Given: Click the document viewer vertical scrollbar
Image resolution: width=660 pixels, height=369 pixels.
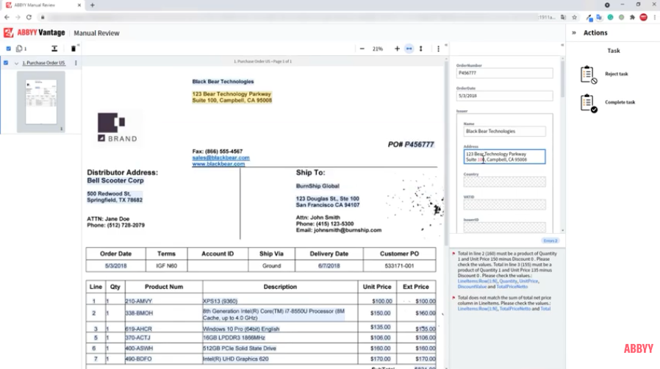Looking at the screenshot, I should (x=446, y=151).
